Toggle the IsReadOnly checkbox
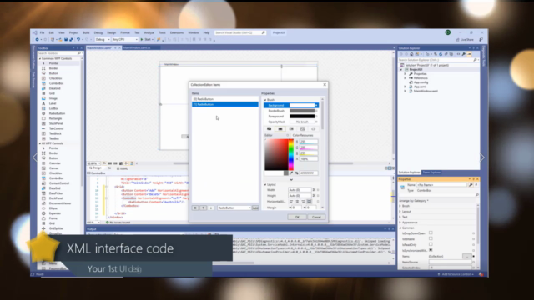Viewport: 534px width, 300px height. (431, 244)
